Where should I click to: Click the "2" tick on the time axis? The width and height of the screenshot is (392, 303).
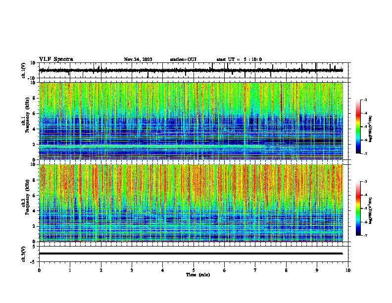coord(101,270)
